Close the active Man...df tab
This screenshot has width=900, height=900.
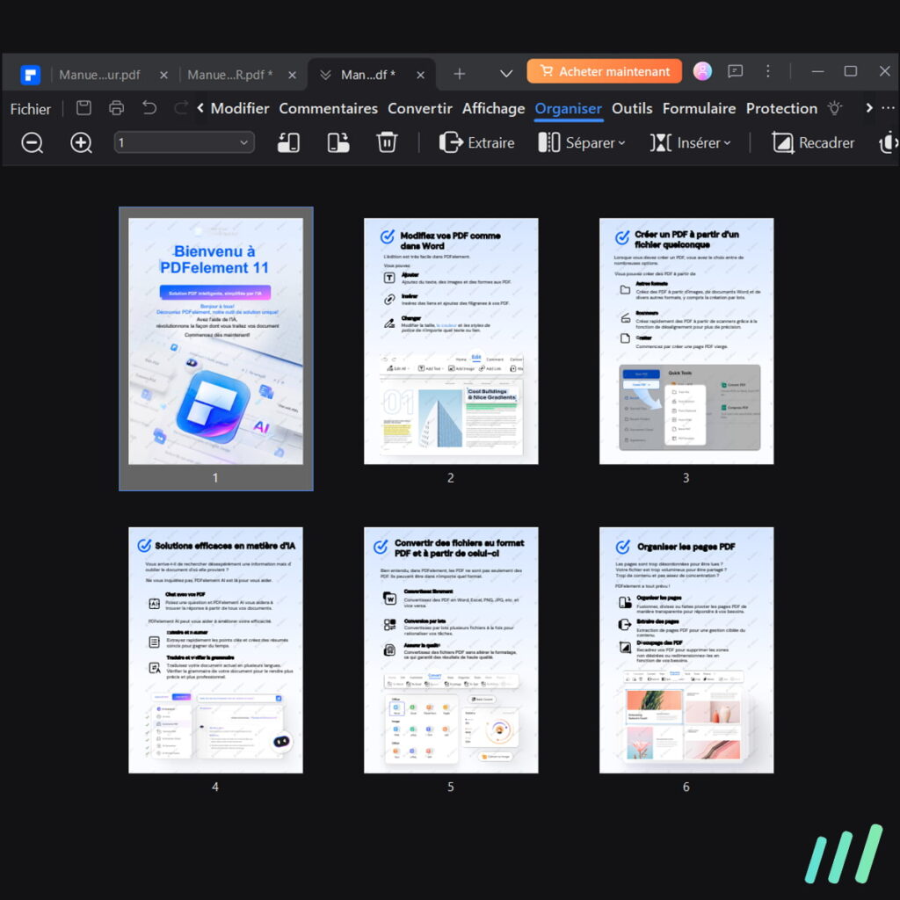[x=421, y=76]
